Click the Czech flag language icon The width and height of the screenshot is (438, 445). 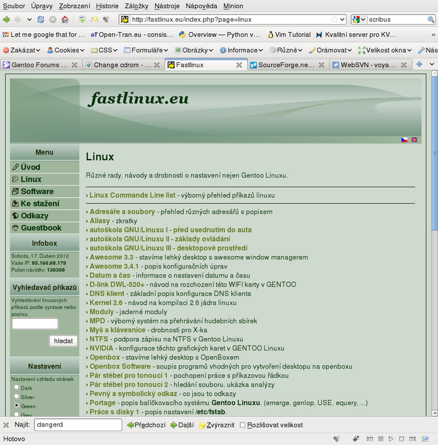405,140
